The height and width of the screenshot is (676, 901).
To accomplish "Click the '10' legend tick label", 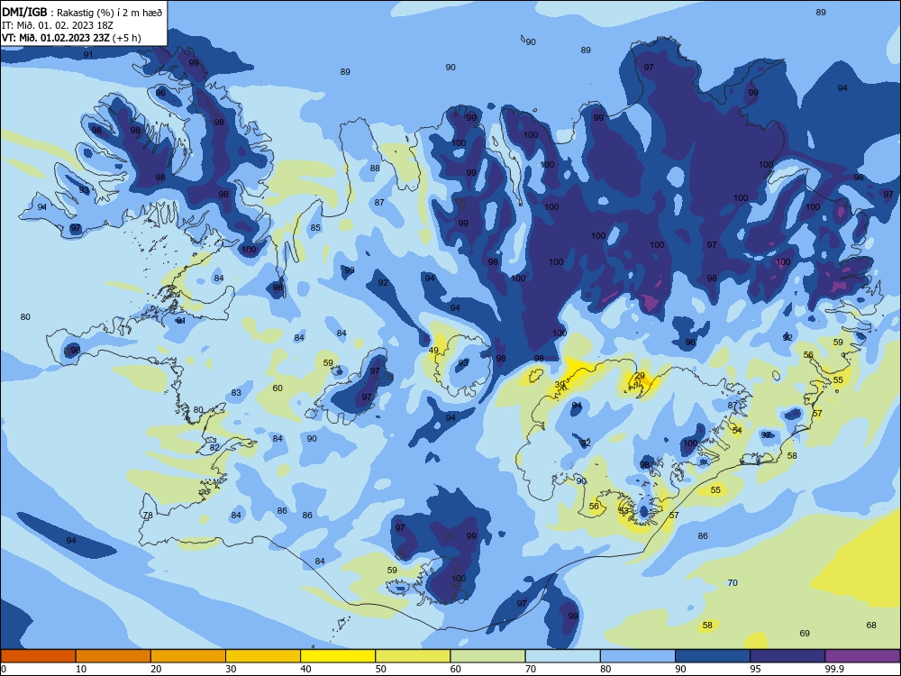I will pyautogui.click(x=81, y=669).
